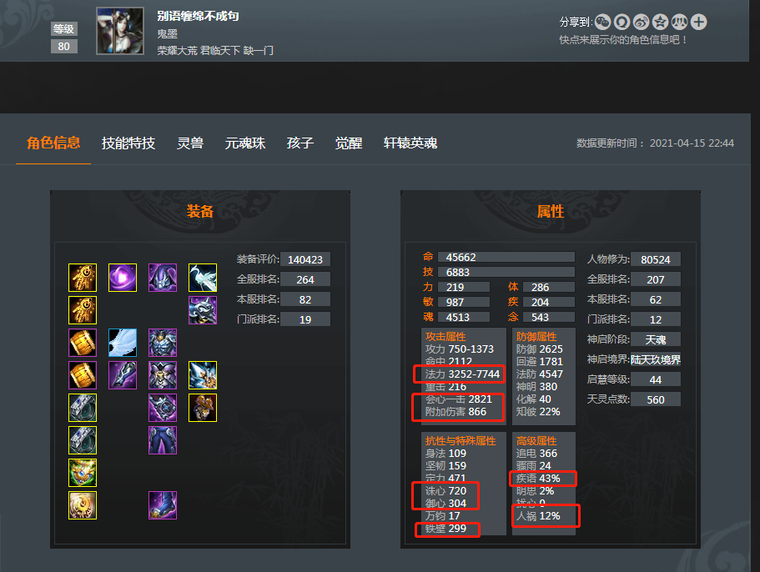Open more share options plus icon
The height and width of the screenshot is (572, 760).
point(698,22)
